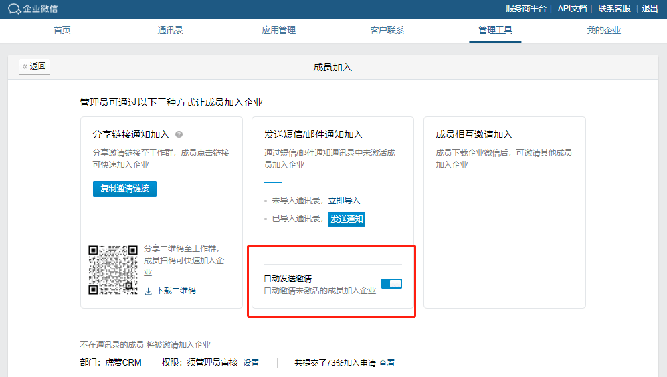Click the 返回 back button

pos(35,66)
